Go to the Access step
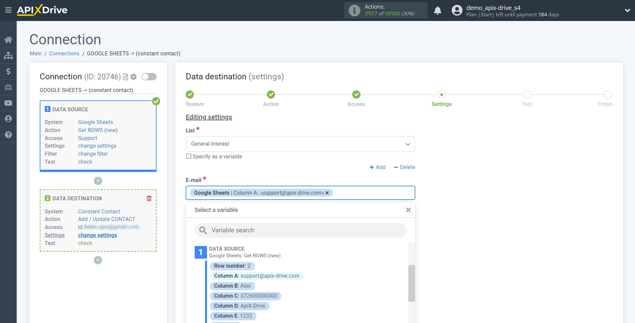Image resolution: width=635 pixels, height=323 pixels. tap(356, 95)
